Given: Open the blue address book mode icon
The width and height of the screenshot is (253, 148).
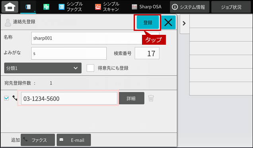Looking at the screenshot, I should point(28,7).
